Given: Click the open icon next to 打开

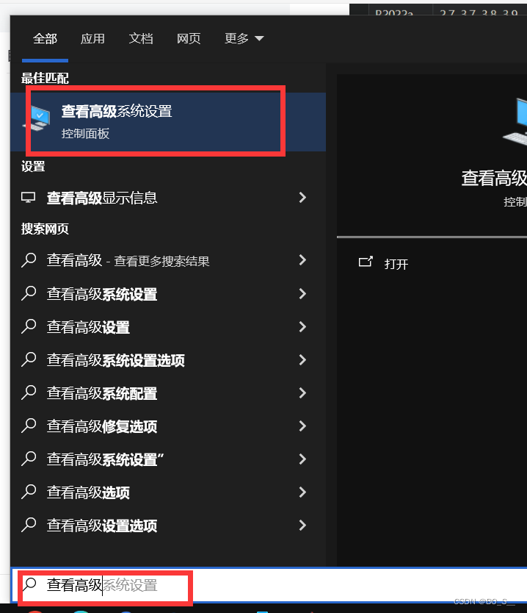Looking at the screenshot, I should [366, 262].
